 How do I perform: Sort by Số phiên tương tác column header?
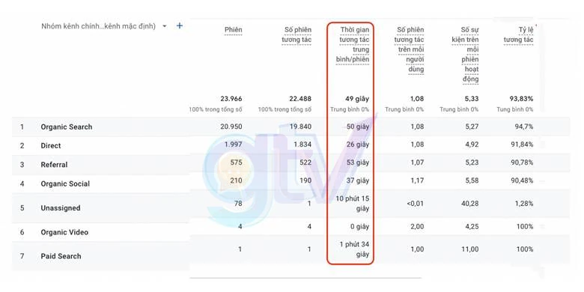click(296, 34)
